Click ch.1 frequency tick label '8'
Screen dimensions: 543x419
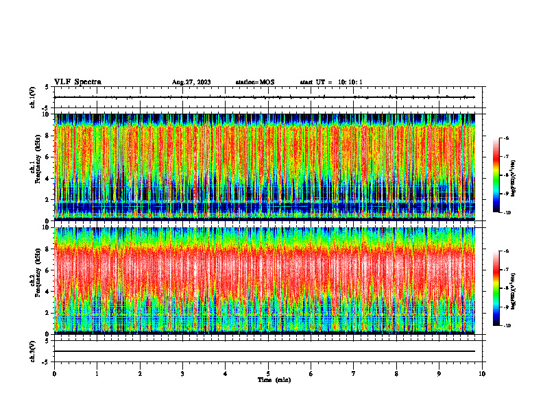click(x=47, y=136)
